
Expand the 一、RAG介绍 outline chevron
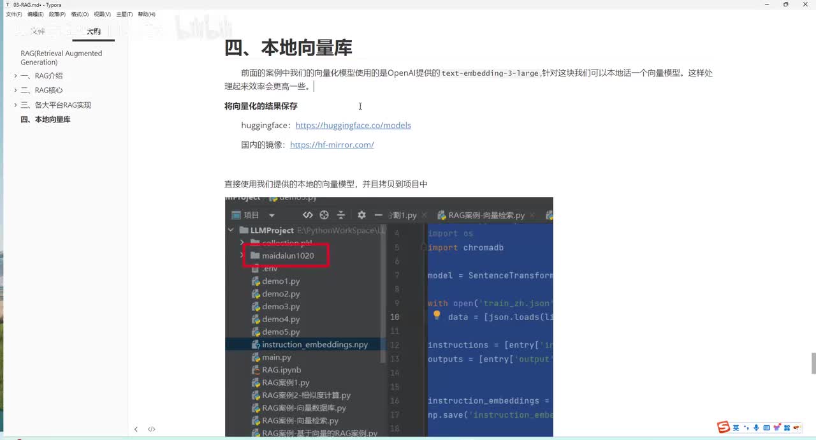click(16, 76)
